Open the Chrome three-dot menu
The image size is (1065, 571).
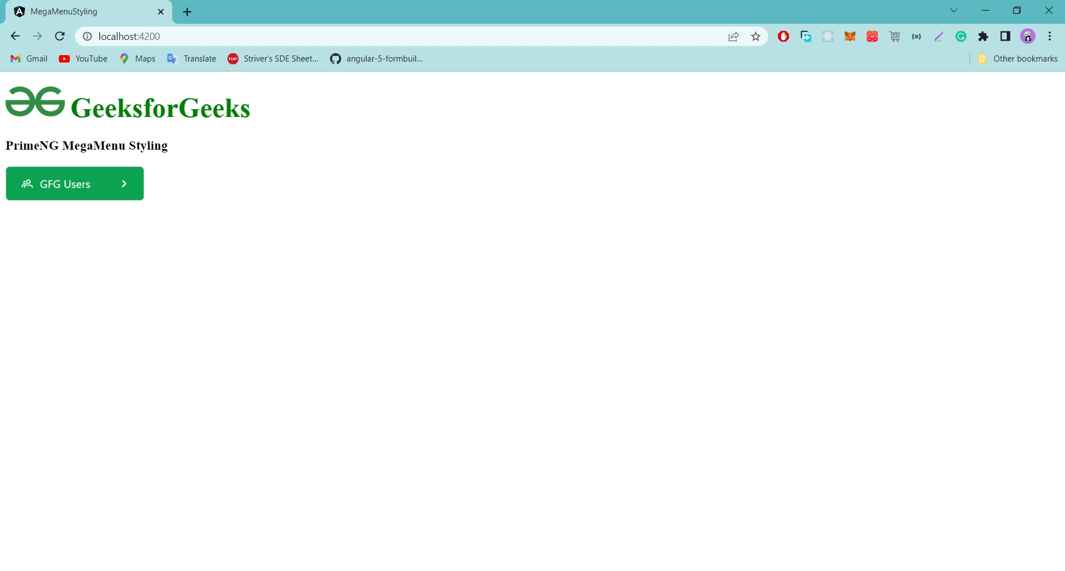point(1050,37)
